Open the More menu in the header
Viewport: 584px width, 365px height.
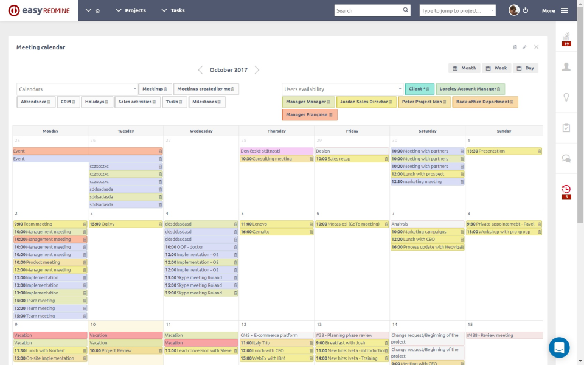[x=548, y=10]
